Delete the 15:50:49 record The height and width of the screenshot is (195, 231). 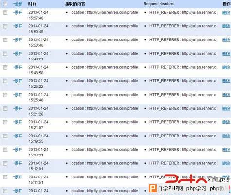(x=226, y=26)
